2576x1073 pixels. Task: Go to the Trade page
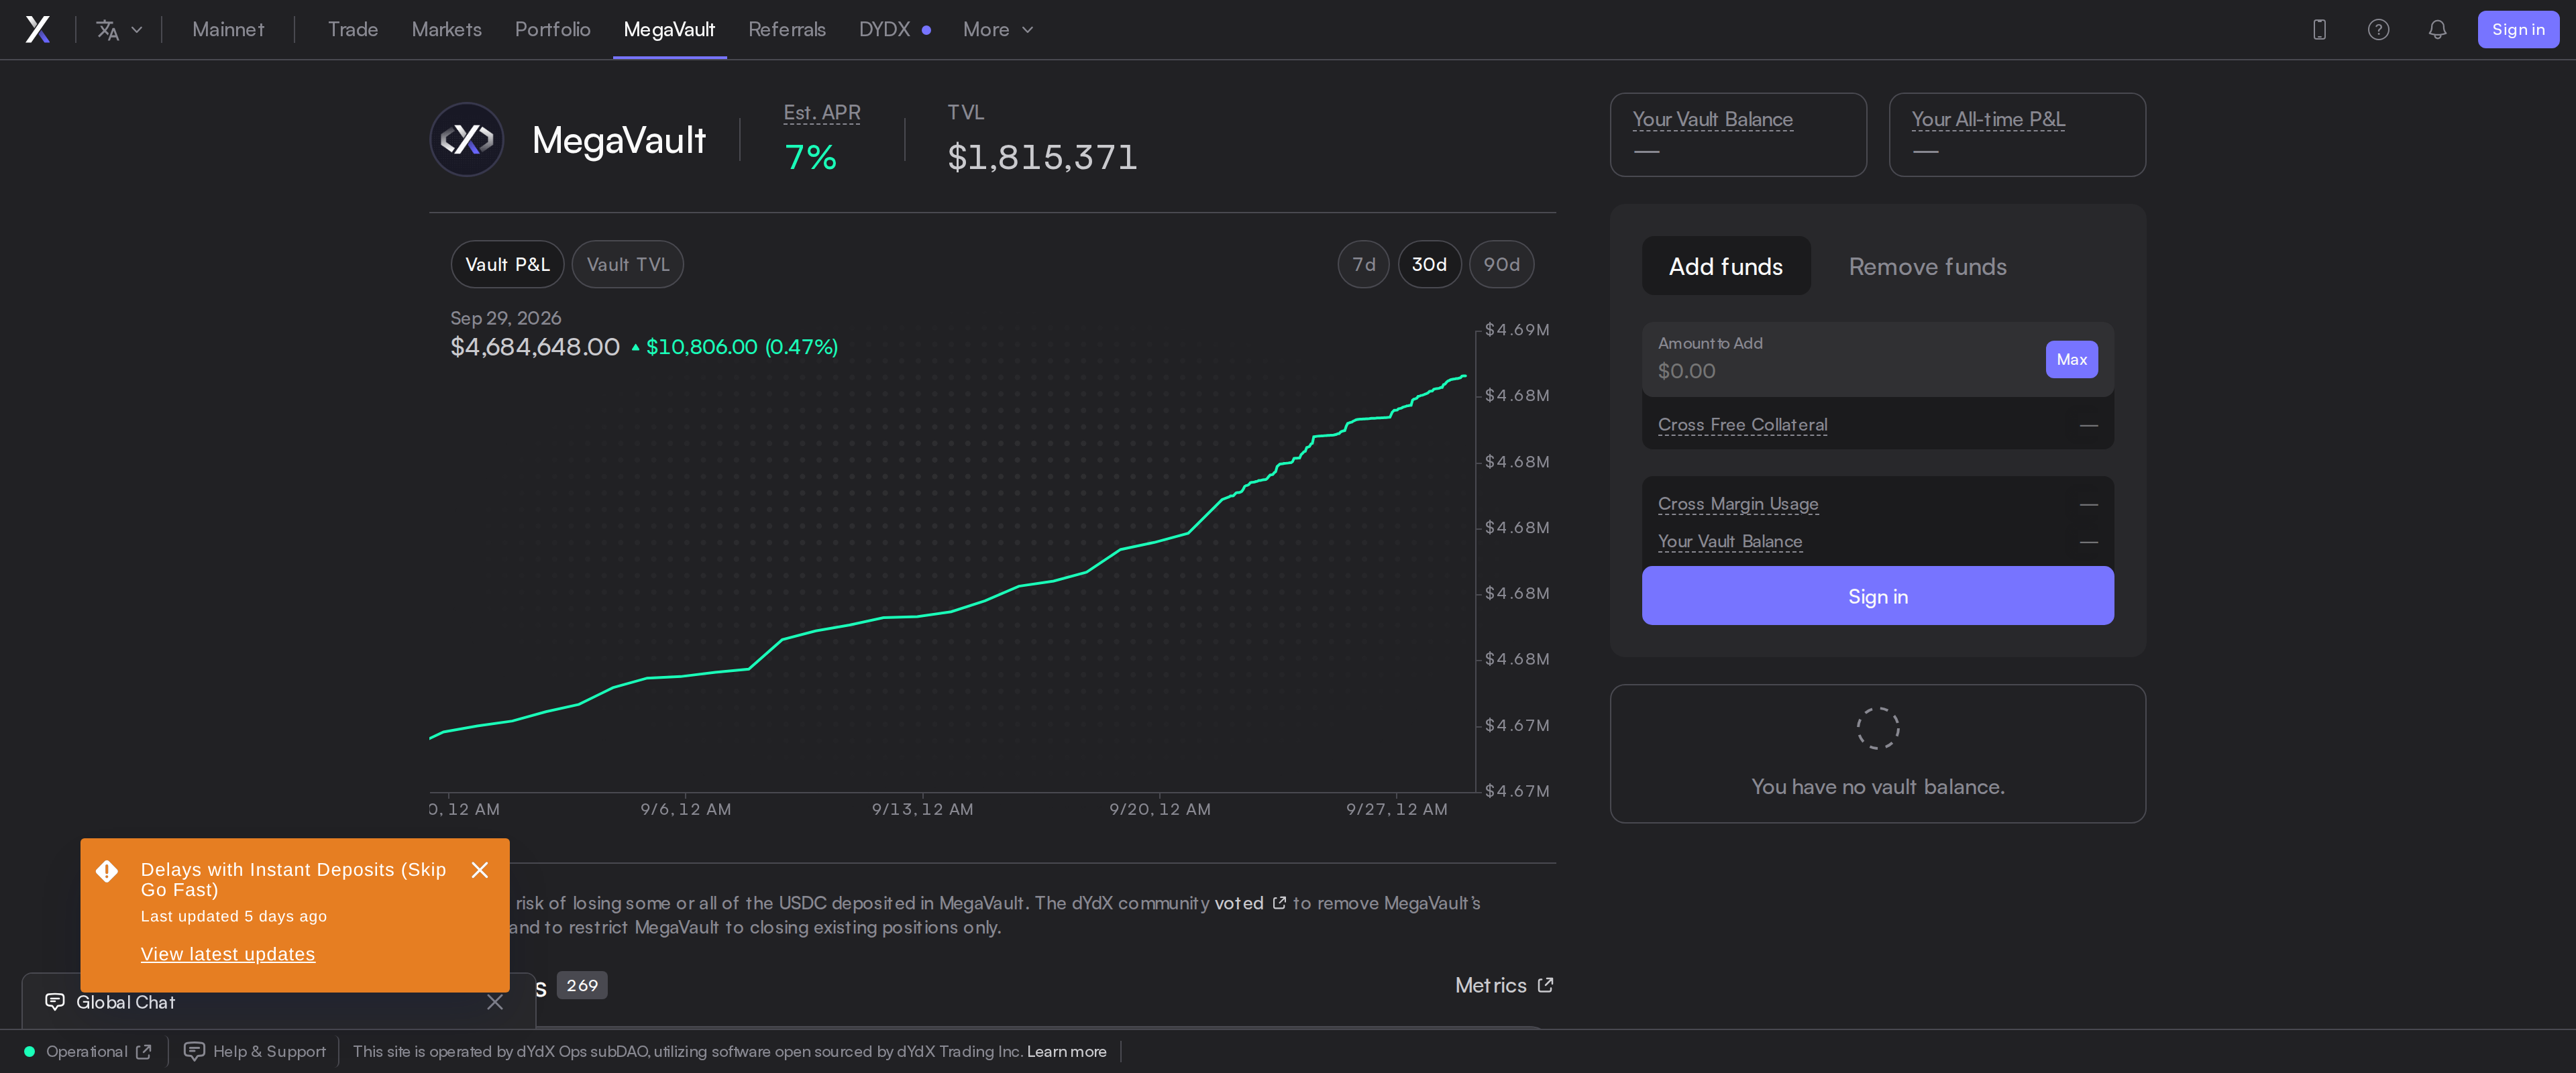[353, 30]
